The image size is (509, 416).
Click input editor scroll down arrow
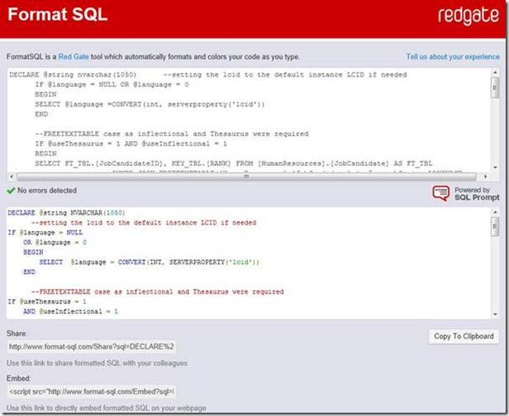495,168
